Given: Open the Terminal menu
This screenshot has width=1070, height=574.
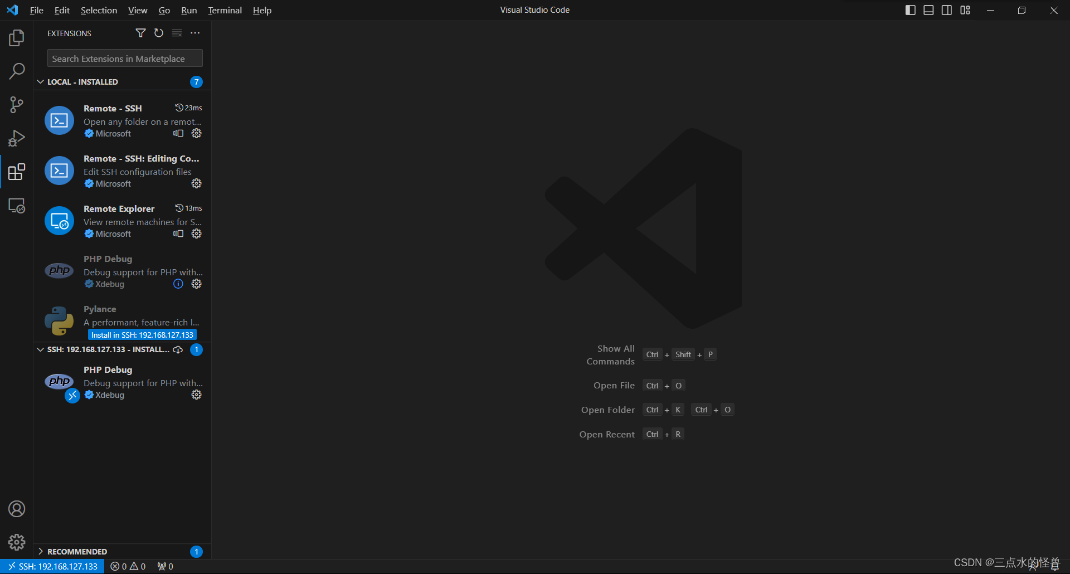Looking at the screenshot, I should (225, 10).
